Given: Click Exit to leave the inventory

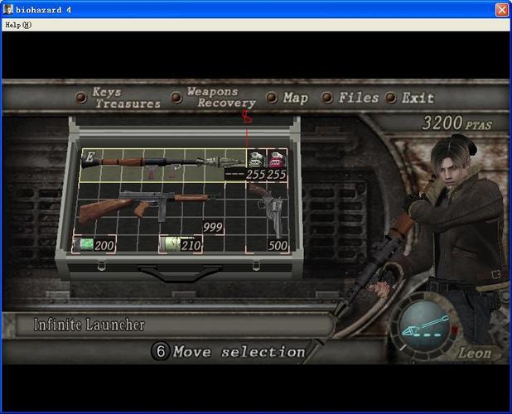Looking at the screenshot, I should pyautogui.click(x=418, y=98).
